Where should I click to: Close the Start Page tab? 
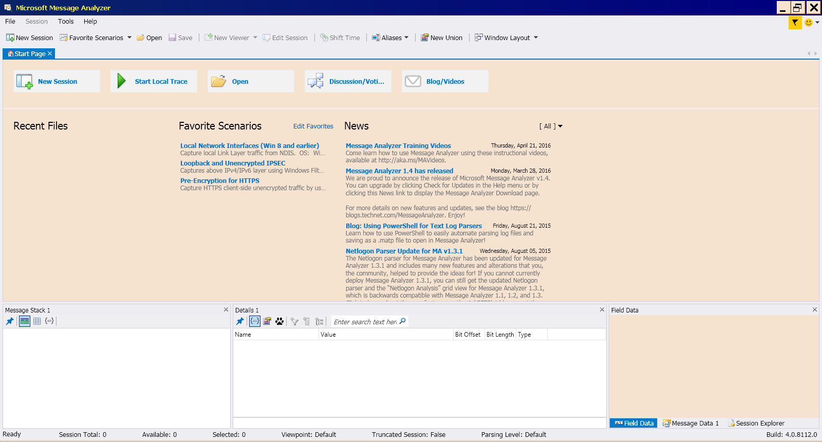pyautogui.click(x=50, y=53)
